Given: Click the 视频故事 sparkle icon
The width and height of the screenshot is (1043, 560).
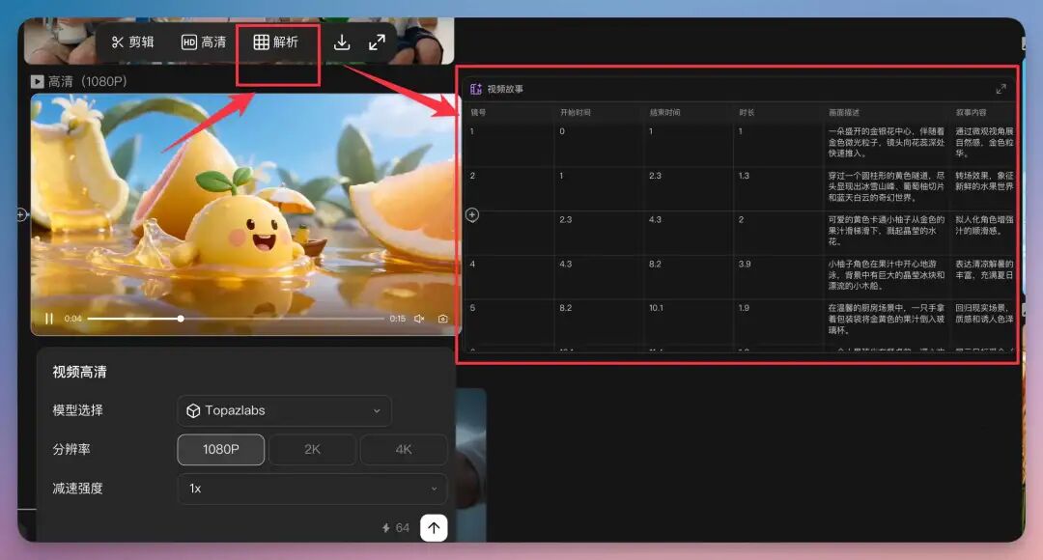Looking at the screenshot, I should tap(476, 89).
